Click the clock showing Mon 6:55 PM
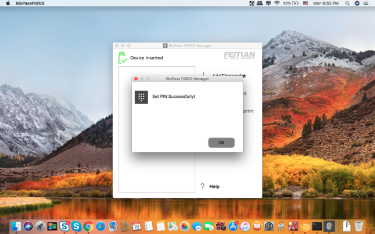 click(x=326, y=3)
